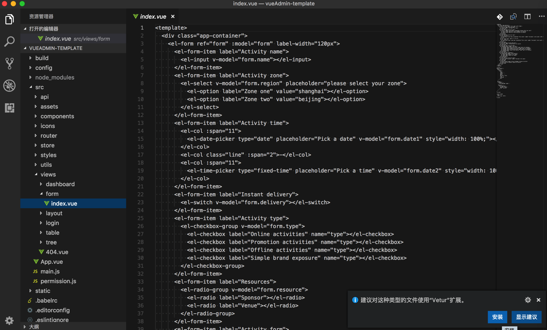Open the Explorer view in activity bar

pyautogui.click(x=10, y=19)
